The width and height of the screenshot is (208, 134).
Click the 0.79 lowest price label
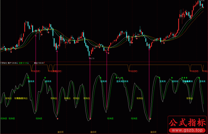[x=93, y=58]
